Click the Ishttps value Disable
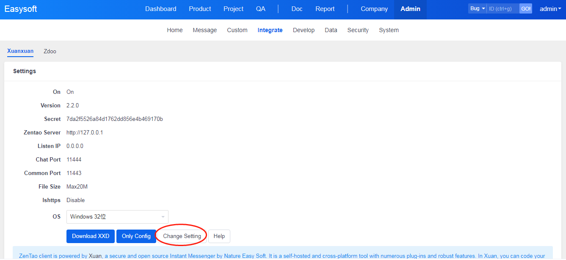 pyautogui.click(x=76, y=200)
